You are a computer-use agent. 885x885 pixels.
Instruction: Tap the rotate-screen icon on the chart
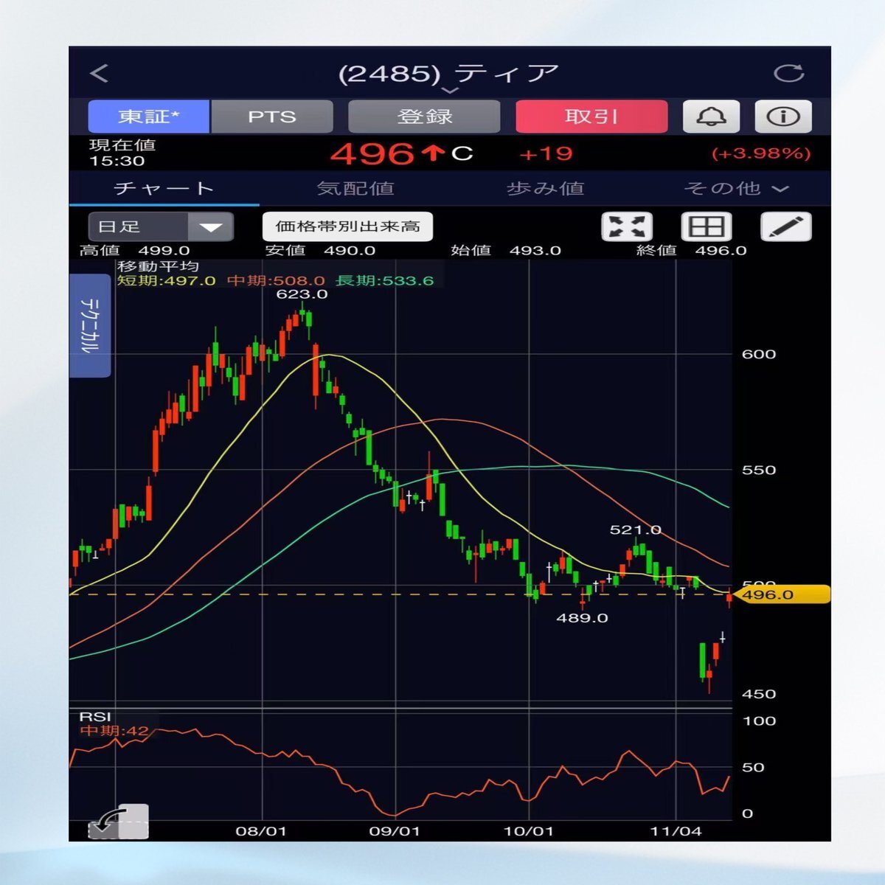[119, 821]
